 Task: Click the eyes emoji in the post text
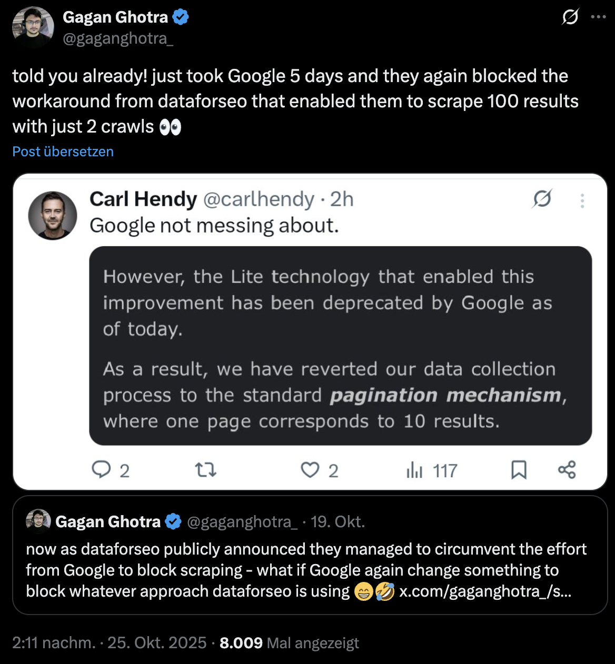(171, 126)
